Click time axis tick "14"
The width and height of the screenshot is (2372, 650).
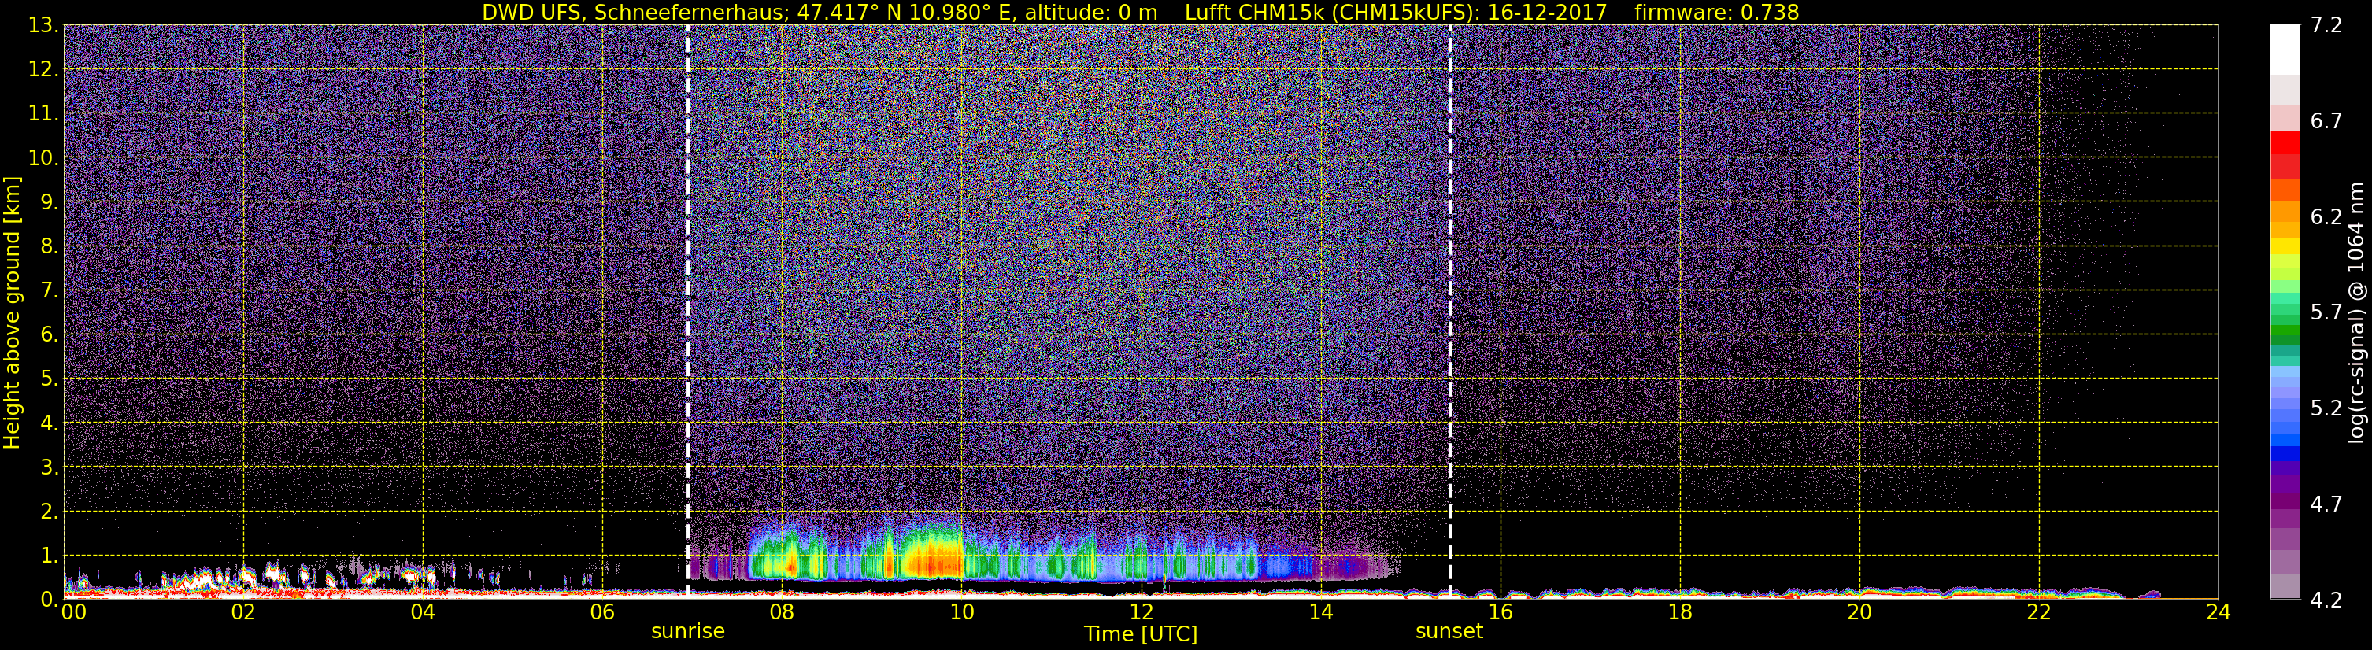point(1320,612)
